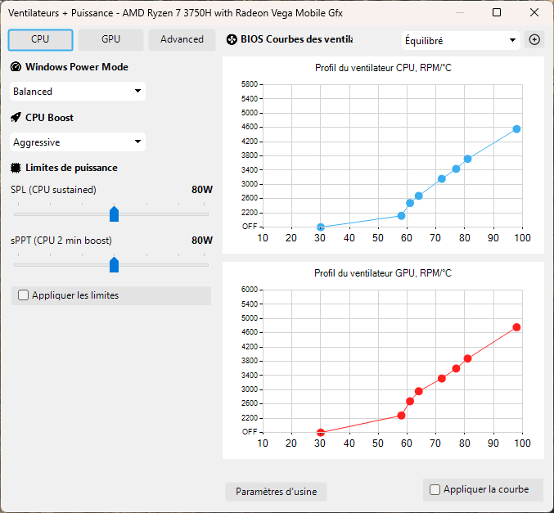554x513 pixels.
Task: Click the Paramètres d'usine button
Action: click(276, 492)
